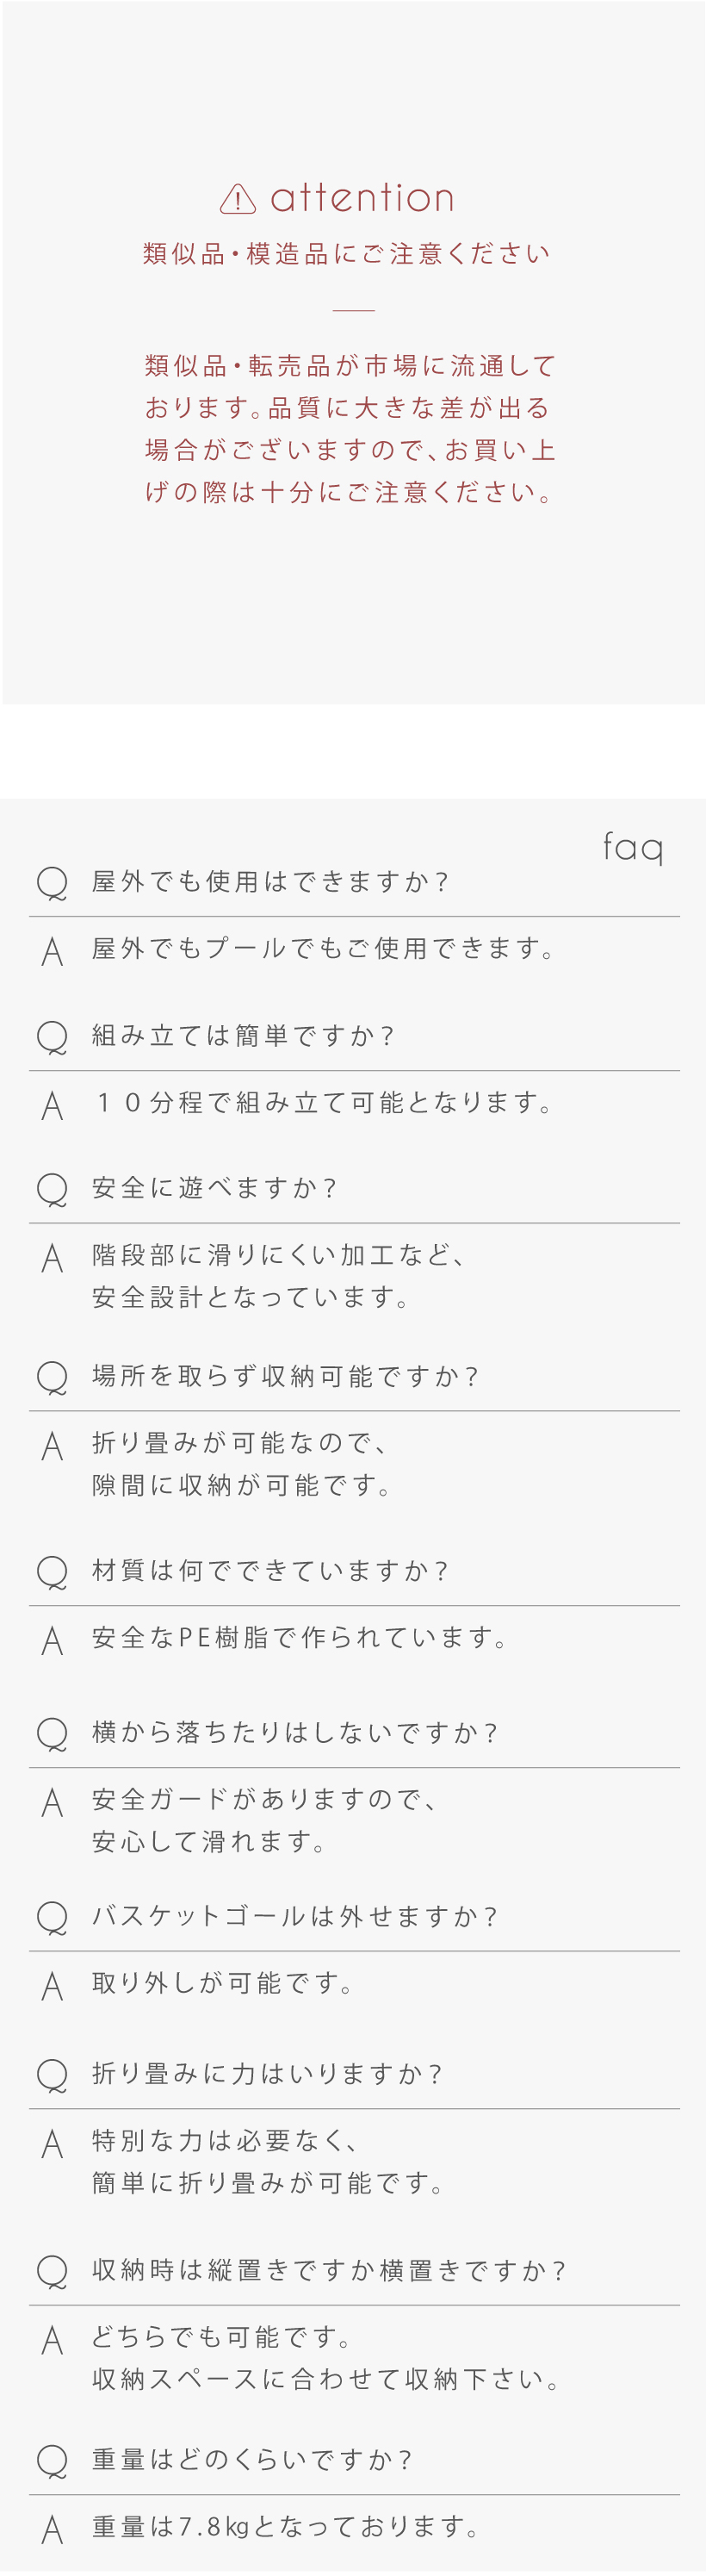Click the Q icon beside 安全に遊べますか
The width and height of the screenshot is (706, 2576).
click(x=52, y=1189)
